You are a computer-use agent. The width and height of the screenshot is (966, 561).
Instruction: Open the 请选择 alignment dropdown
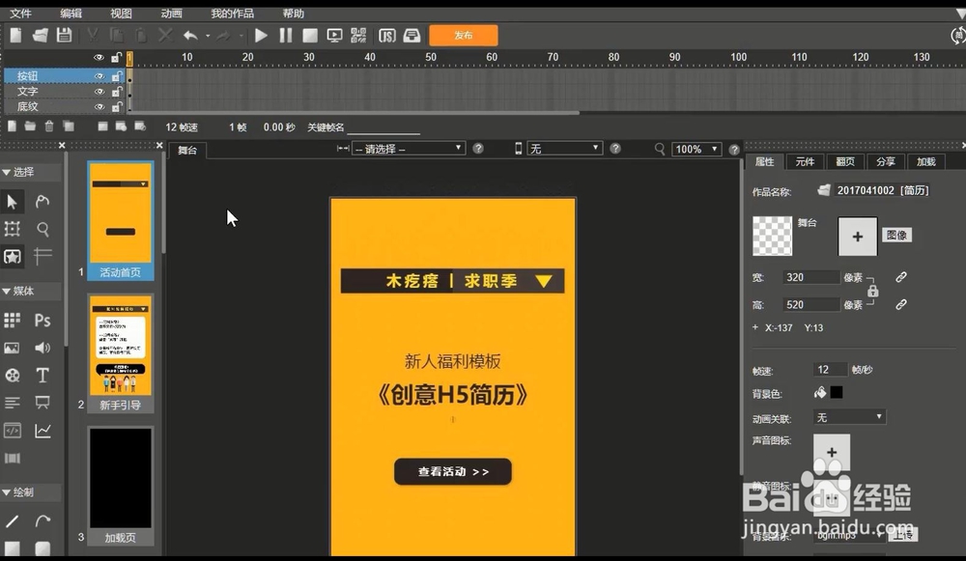click(408, 149)
